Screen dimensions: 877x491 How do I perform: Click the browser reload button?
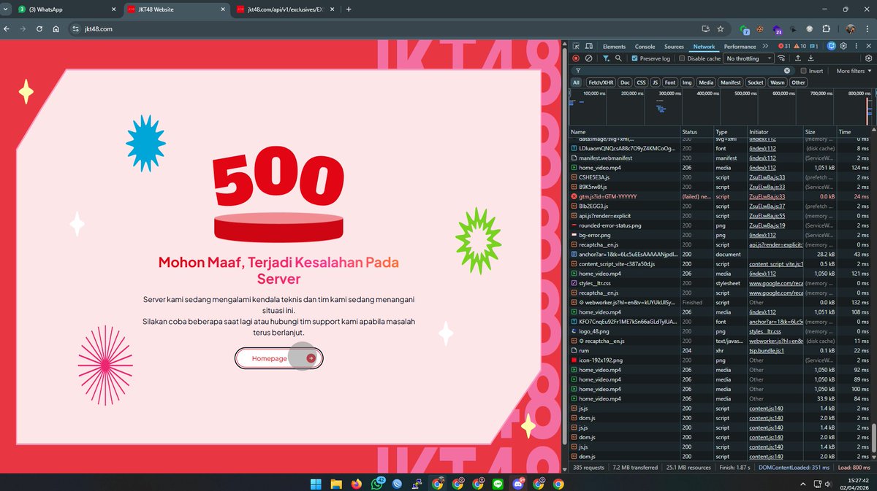pyautogui.click(x=39, y=29)
